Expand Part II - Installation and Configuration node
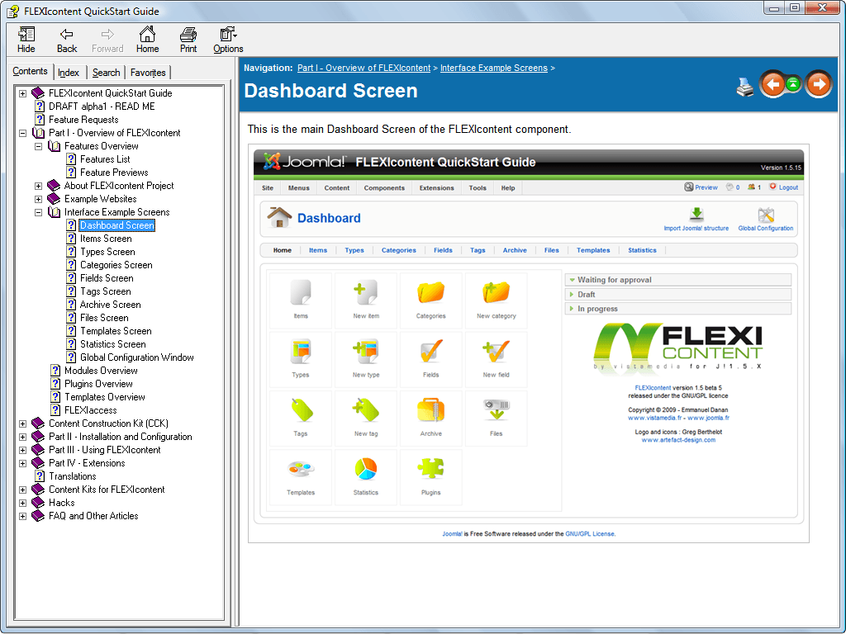The width and height of the screenshot is (846, 634). (22, 437)
